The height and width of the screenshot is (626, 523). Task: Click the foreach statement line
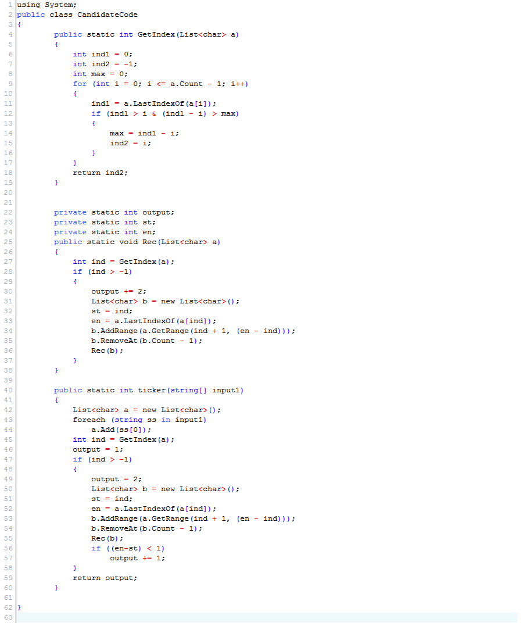[x=139, y=420]
